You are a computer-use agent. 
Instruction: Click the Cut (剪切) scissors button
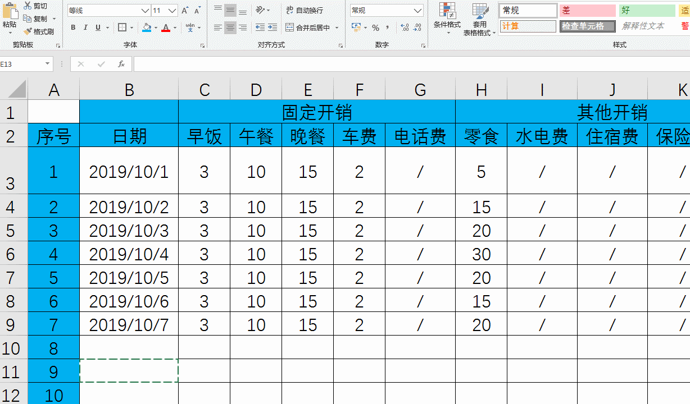point(35,6)
